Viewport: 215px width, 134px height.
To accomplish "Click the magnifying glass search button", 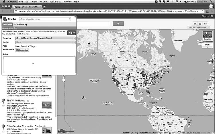I will (118, 24).
